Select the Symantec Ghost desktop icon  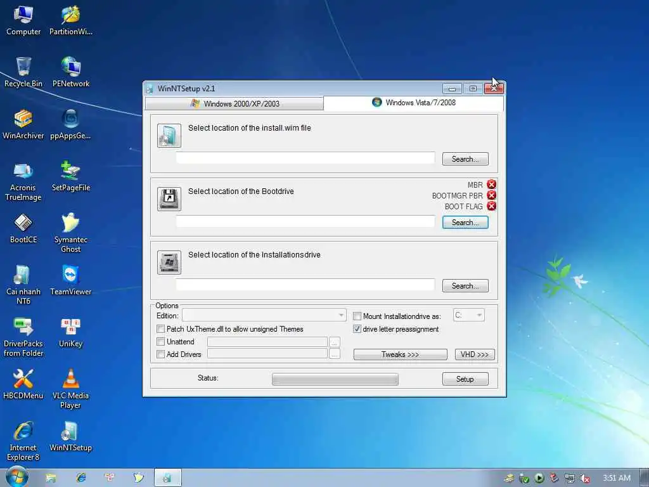[71, 233]
